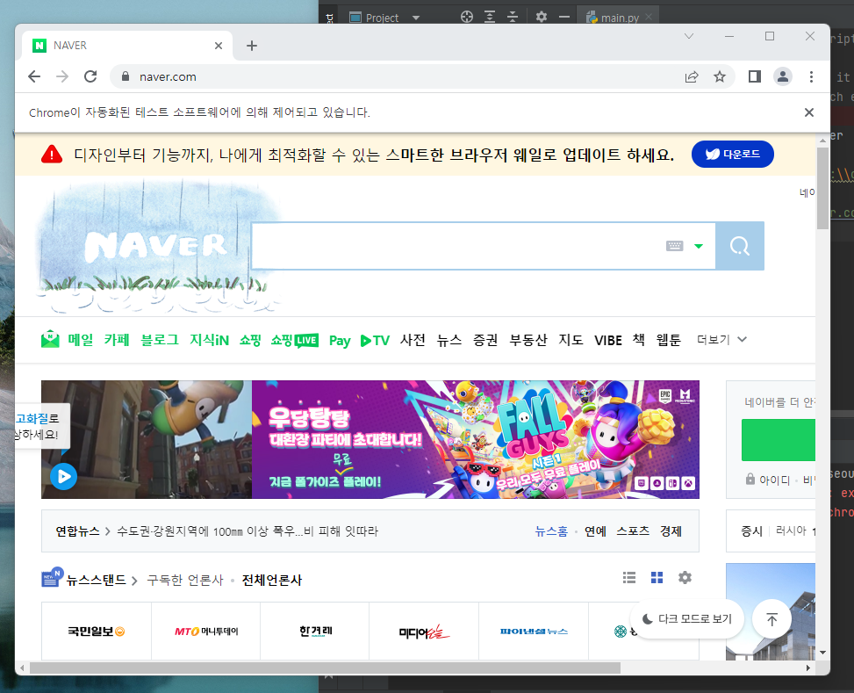
Task: Click the horizontal page scrollbar thumb
Action: [x=325, y=668]
